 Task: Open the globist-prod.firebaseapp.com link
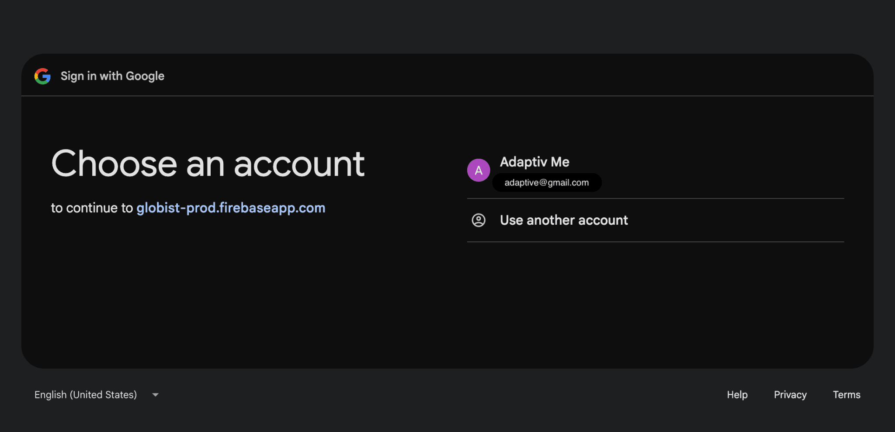coord(231,208)
